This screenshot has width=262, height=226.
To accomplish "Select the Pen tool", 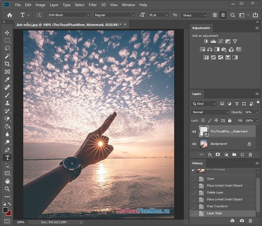I will click(7, 150).
